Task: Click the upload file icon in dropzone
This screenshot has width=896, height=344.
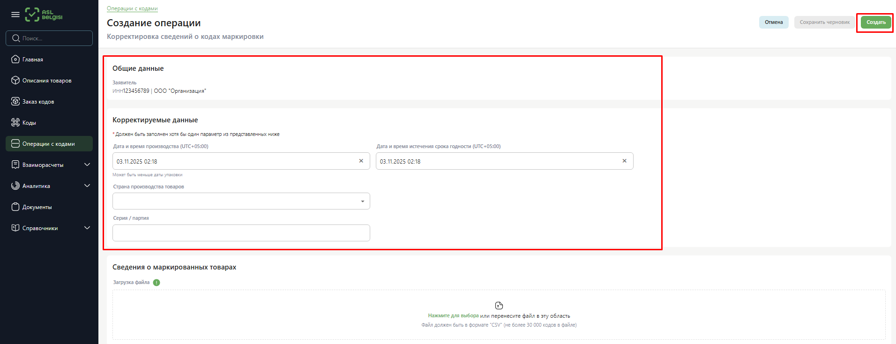Action: (x=499, y=306)
